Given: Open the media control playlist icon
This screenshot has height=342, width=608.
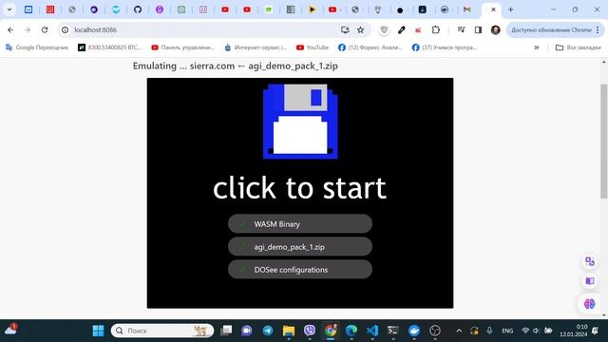Looking at the screenshot, I should pyautogui.click(x=461, y=29).
